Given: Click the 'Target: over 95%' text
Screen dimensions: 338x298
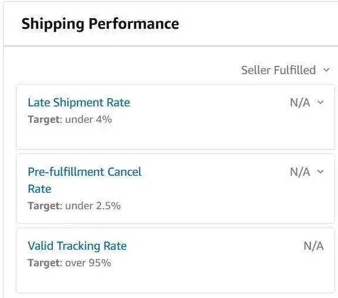Looking at the screenshot, I should (69, 263).
